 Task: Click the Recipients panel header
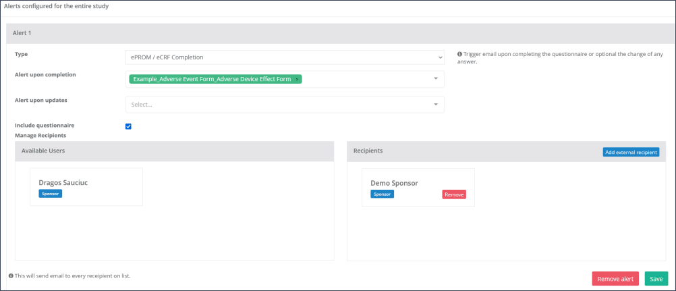click(x=472, y=151)
